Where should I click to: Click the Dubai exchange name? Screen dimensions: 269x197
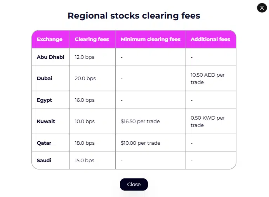[x=44, y=78]
